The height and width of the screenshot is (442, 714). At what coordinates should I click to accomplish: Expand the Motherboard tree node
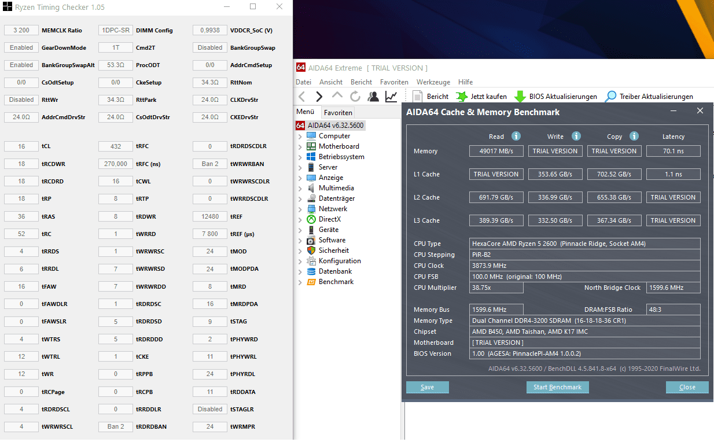(300, 147)
